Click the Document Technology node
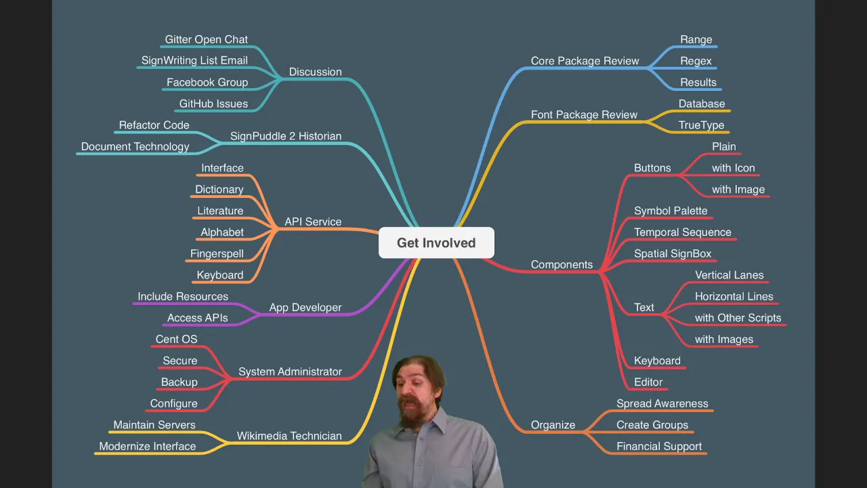Viewport: 867px width, 488px height. 135,146
